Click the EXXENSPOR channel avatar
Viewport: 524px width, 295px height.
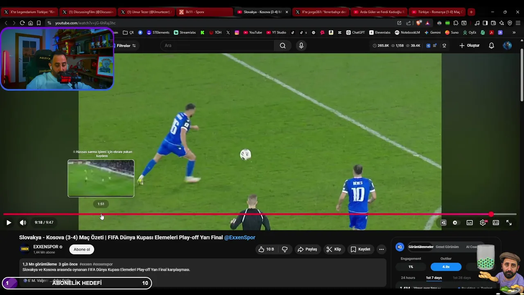pyautogui.click(x=25, y=249)
